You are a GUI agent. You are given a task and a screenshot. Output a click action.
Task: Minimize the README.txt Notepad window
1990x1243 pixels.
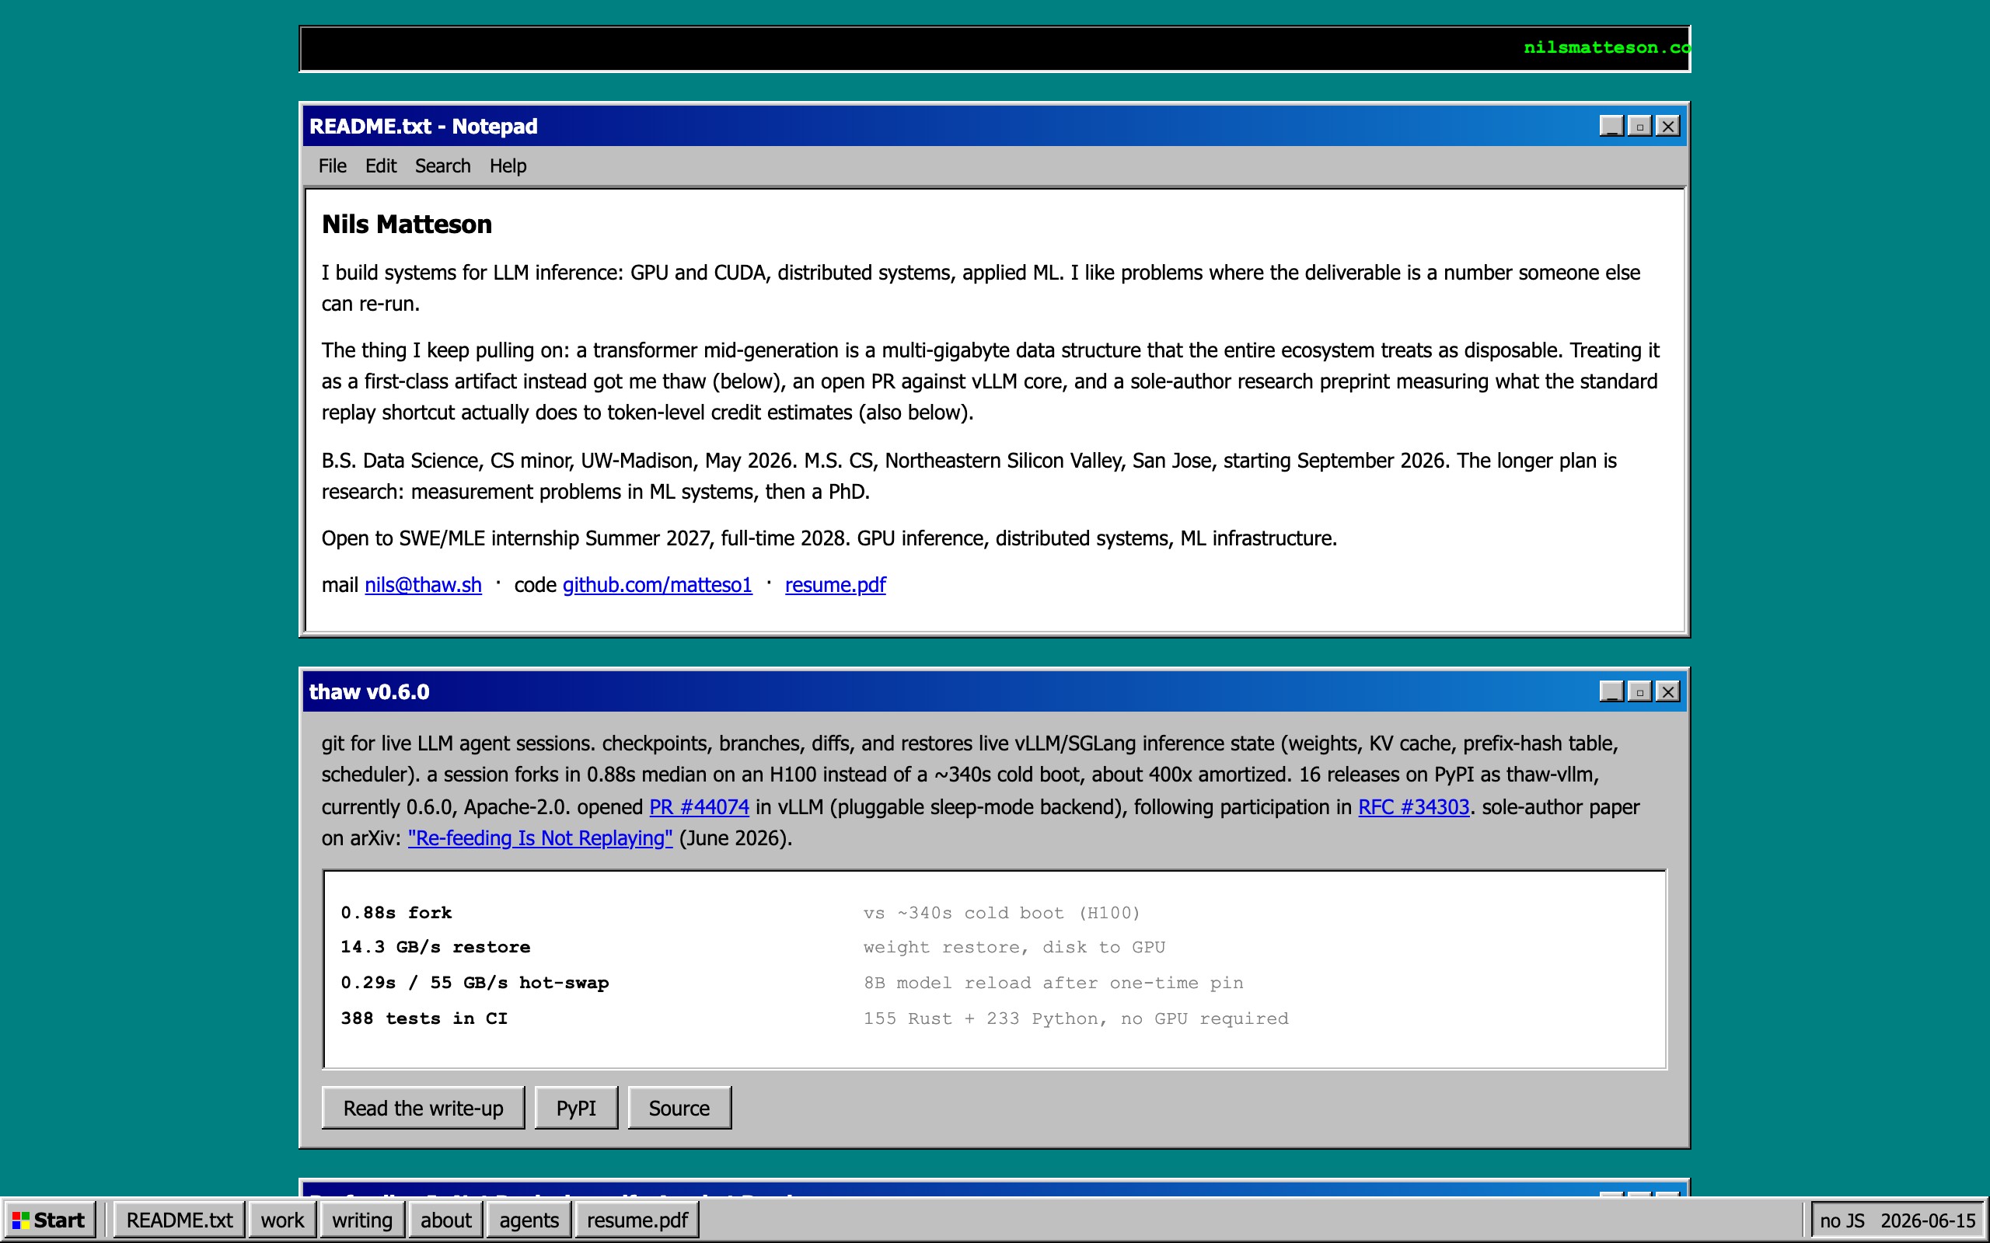pyautogui.click(x=1611, y=126)
